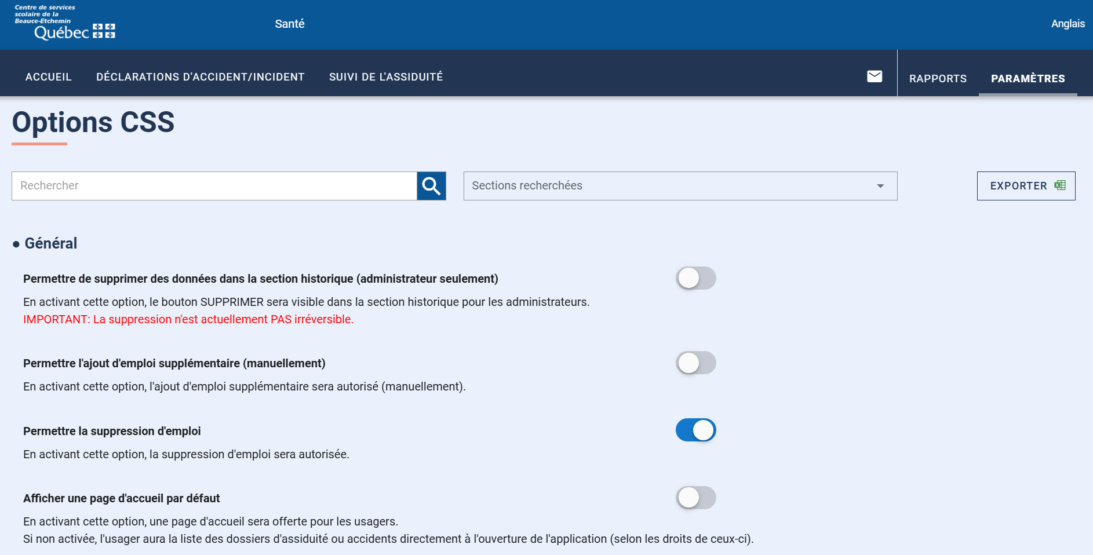Image resolution: width=1093 pixels, height=555 pixels.
Task: Enable deleting data in historique section toggle
Action: [695, 278]
